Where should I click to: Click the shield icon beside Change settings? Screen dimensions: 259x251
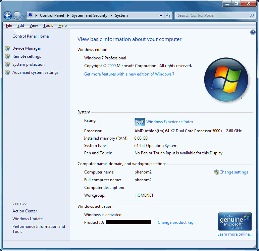[216, 172]
